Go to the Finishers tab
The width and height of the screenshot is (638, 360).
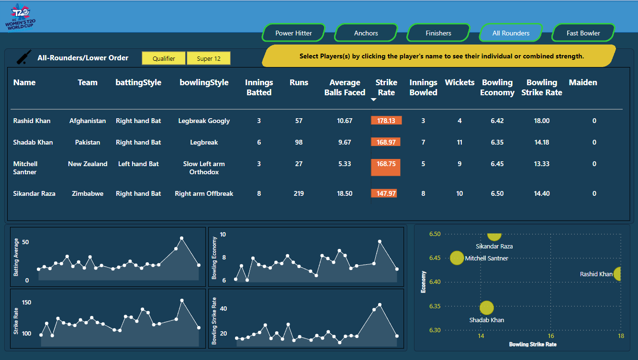point(438,33)
